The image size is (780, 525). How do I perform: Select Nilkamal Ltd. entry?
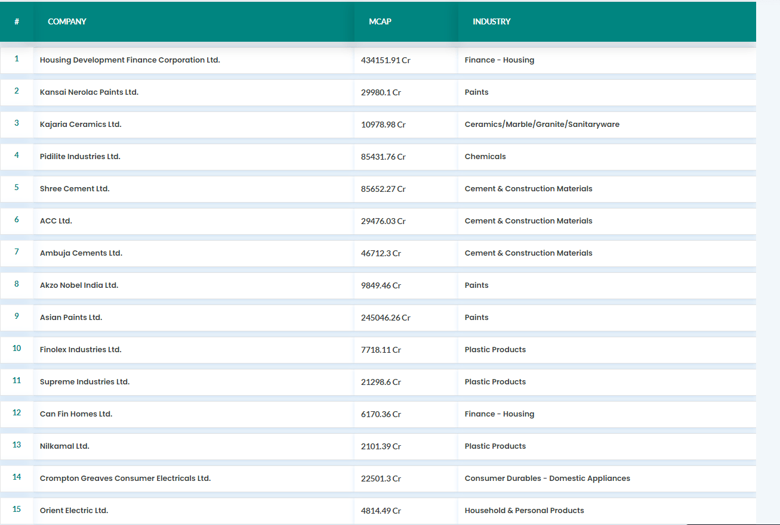pos(64,446)
